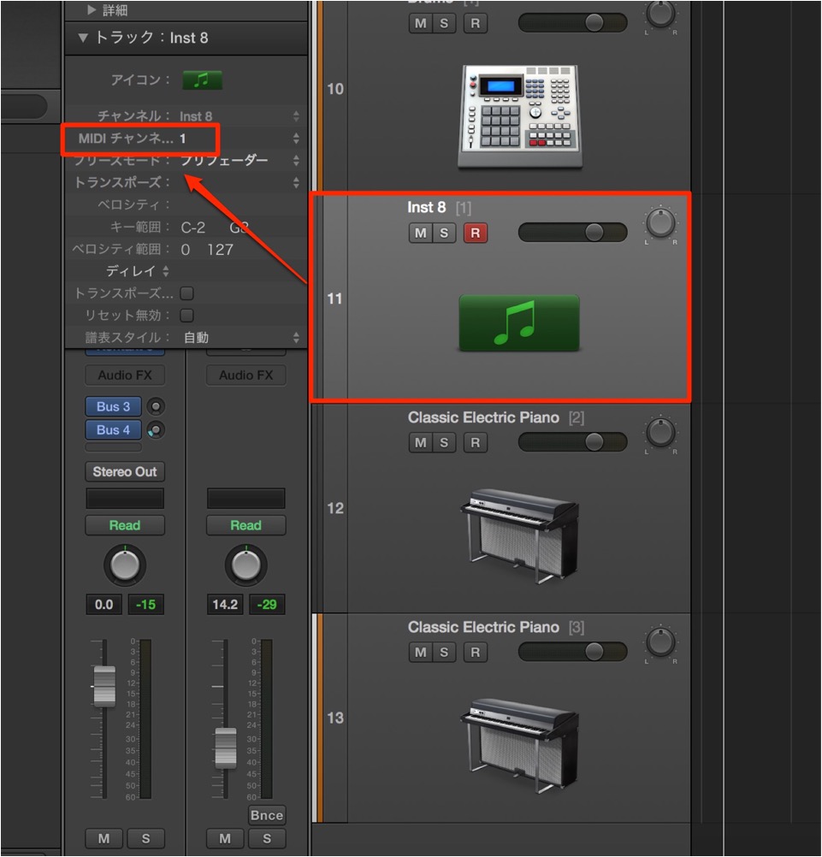Click the pan knob on Inst 8 track
Image resolution: width=822 pixels, height=857 pixels.
click(660, 223)
